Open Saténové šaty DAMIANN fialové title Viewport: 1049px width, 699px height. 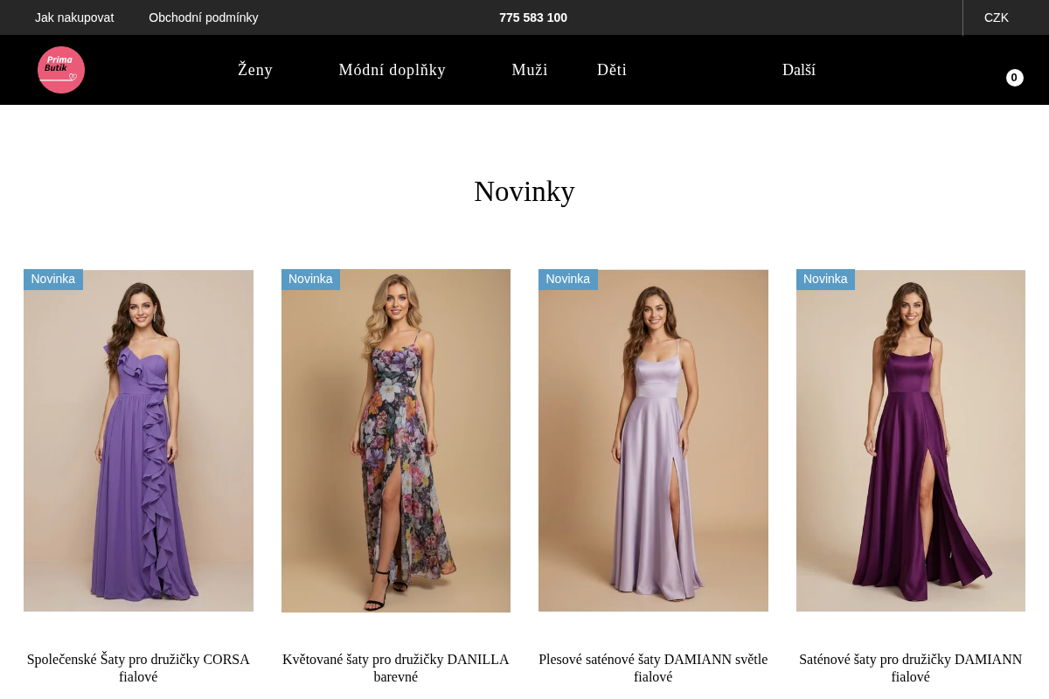pyautogui.click(x=911, y=668)
